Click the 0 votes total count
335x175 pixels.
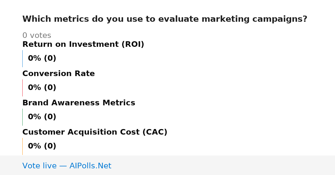pos(37,36)
